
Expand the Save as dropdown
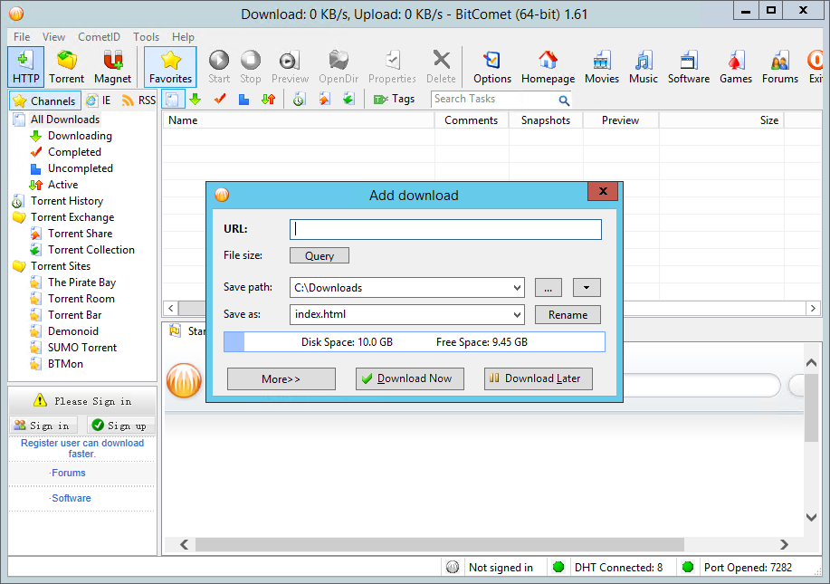click(x=517, y=315)
